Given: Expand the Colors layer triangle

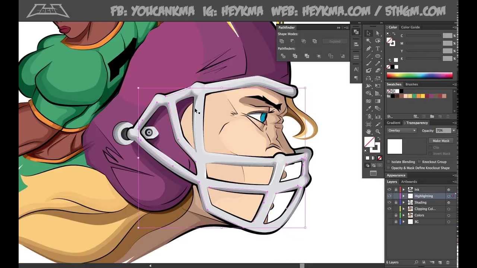Looking at the screenshot, I should 403,215.
